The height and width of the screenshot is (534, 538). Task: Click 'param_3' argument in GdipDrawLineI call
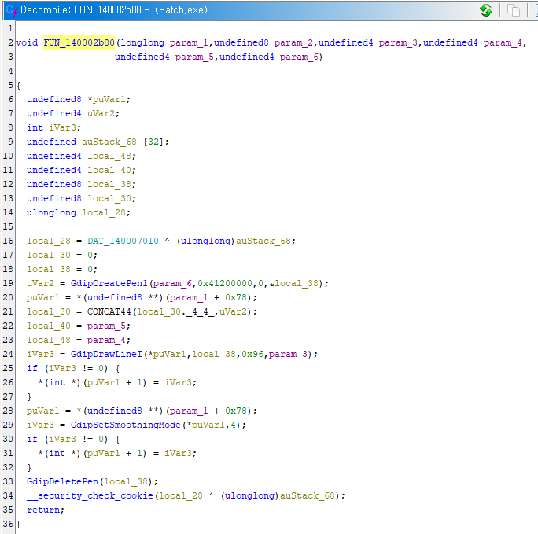click(288, 354)
